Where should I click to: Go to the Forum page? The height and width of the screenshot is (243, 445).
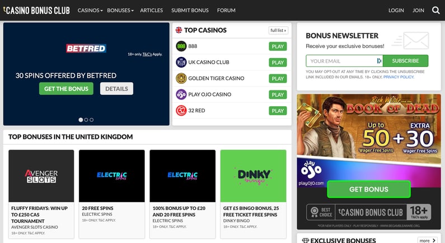coord(226,10)
